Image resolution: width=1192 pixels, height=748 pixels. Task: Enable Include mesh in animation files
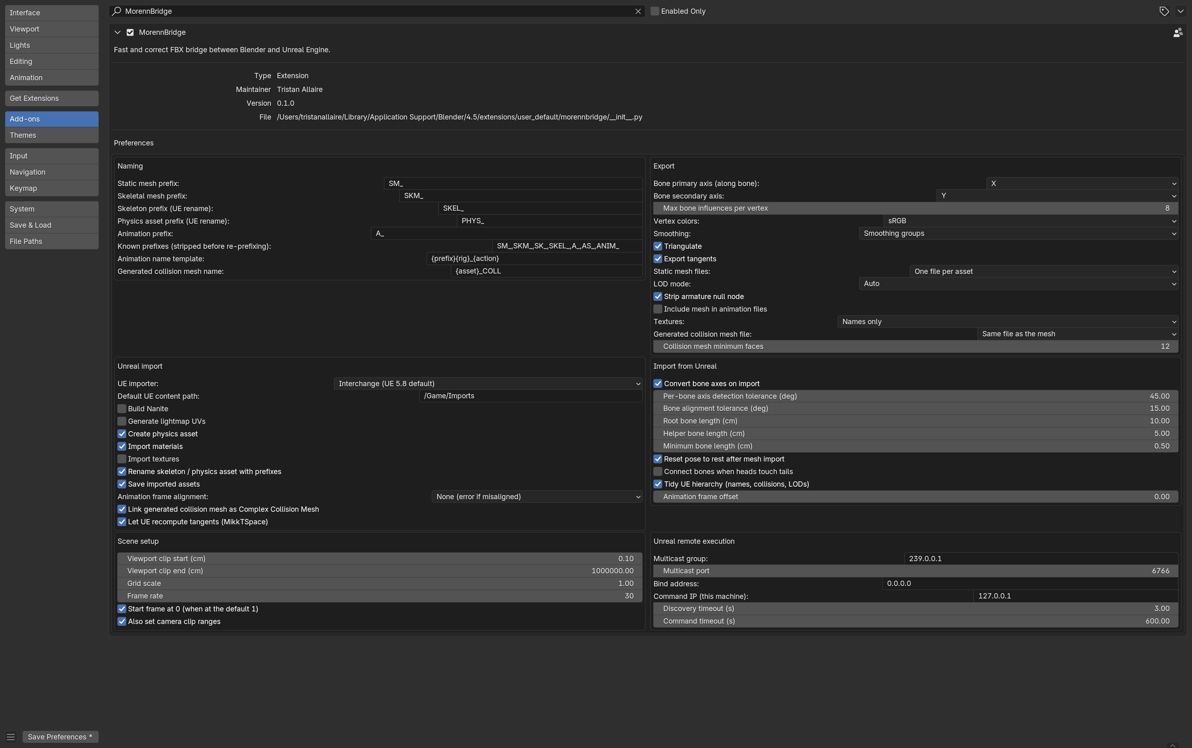point(658,309)
